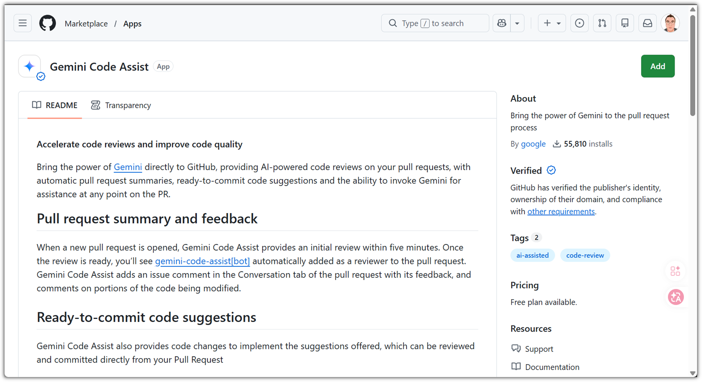Visit the google publisher link
This screenshot has width=702, height=382.
[533, 144]
